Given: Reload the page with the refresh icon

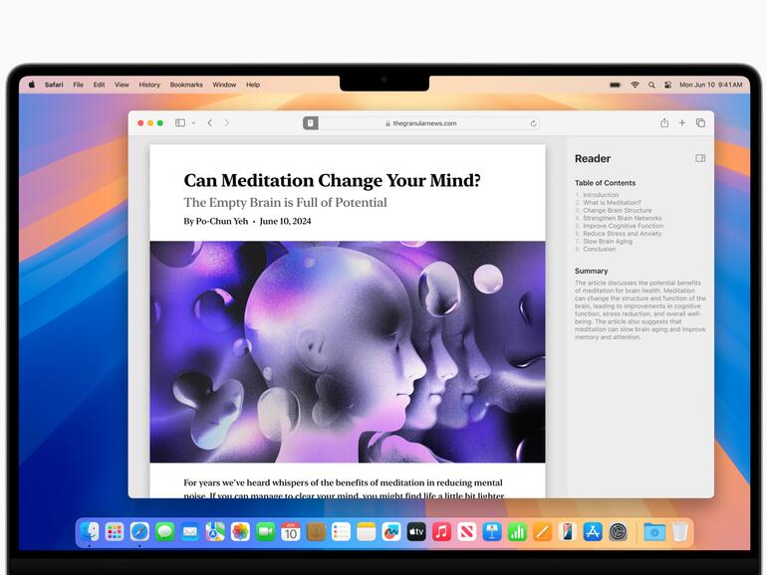Looking at the screenshot, I should [x=533, y=123].
